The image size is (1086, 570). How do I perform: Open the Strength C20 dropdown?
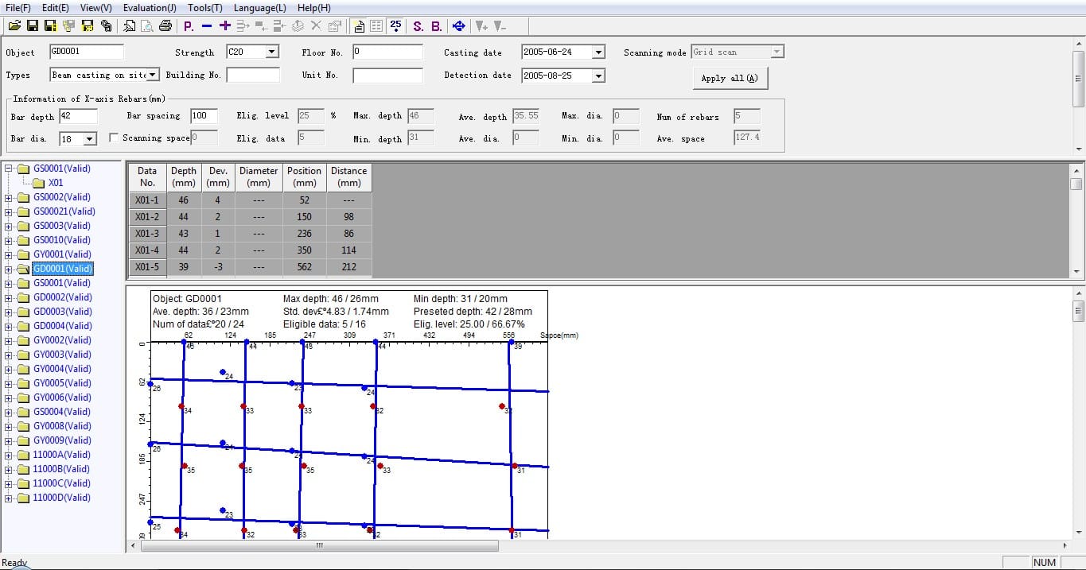[x=272, y=52]
